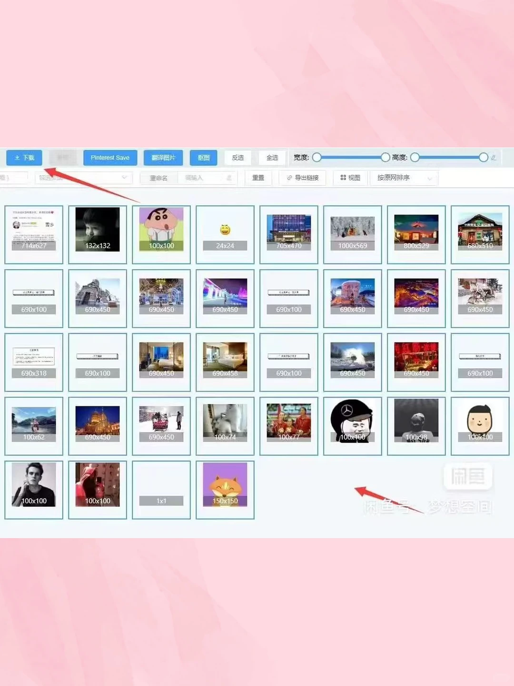Select the 100x74 white cat thumbnail

click(225, 426)
